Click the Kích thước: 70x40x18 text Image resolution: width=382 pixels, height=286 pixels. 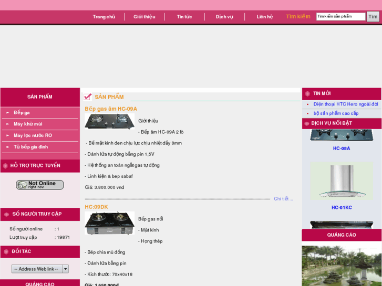pyautogui.click(x=109, y=274)
